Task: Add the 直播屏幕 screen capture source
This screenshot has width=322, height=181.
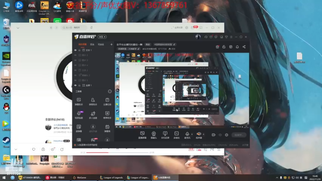Action: pyautogui.click(x=142, y=135)
